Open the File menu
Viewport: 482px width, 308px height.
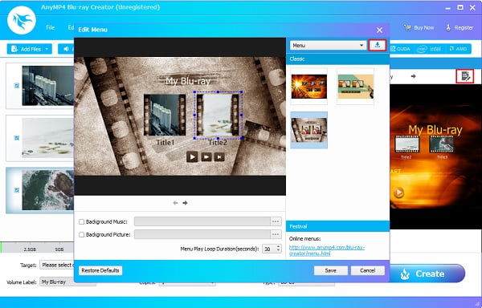51,27
